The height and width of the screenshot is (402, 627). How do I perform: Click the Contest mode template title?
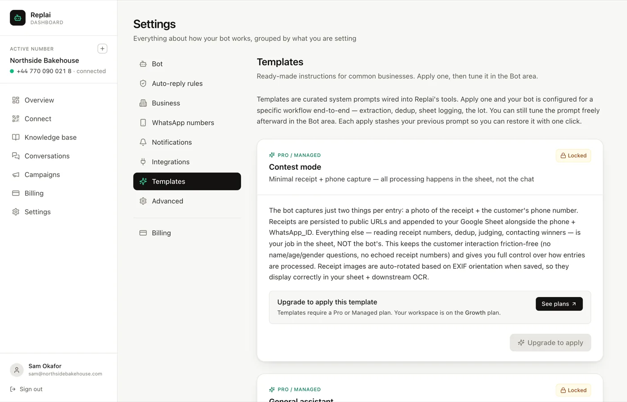click(295, 167)
